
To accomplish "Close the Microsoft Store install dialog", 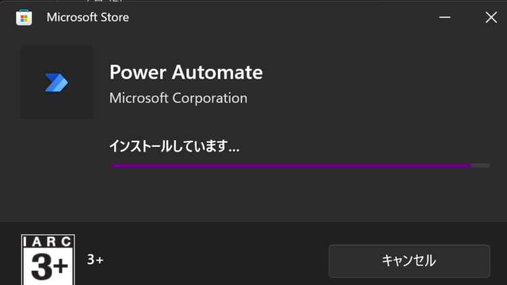I will [491, 17].
